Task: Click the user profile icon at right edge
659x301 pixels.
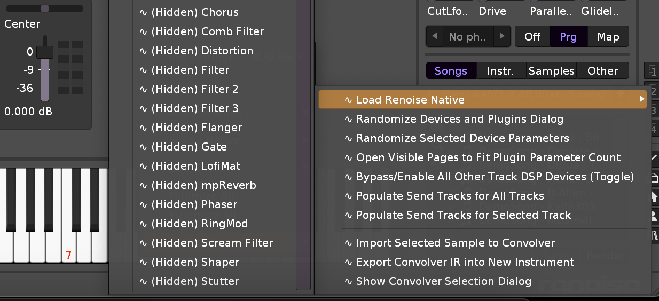Action: [655, 215]
